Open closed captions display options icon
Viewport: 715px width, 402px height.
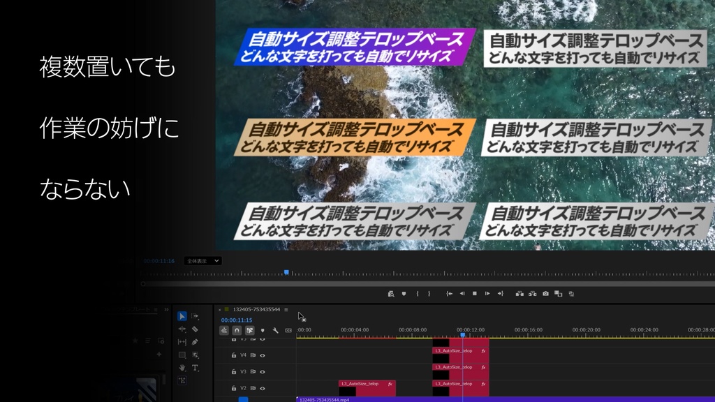[288, 330]
